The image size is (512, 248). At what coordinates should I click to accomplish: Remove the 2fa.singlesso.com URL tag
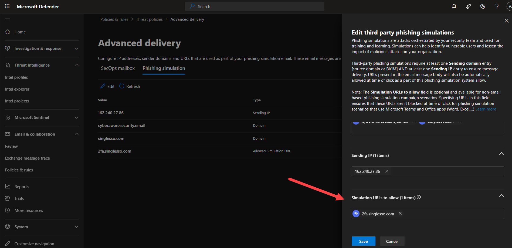point(400,213)
